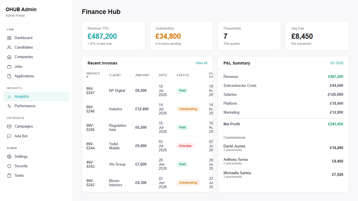Click David Joynes commission entry

click(283, 148)
